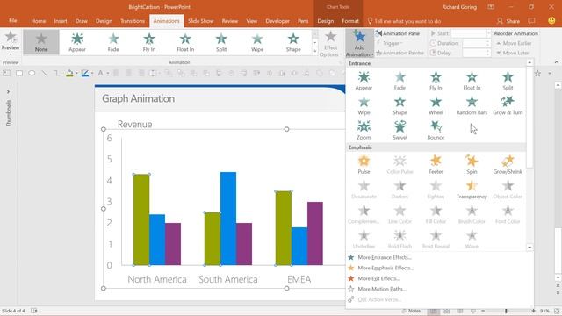Apply the Swivel entrance effect
Screen dimensions: 562x316
click(400, 131)
